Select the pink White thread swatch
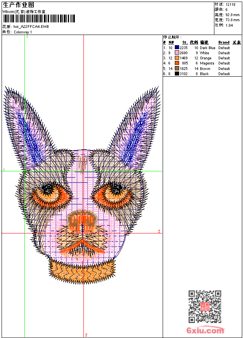The width and height of the screenshot is (243, 338). [177, 53]
